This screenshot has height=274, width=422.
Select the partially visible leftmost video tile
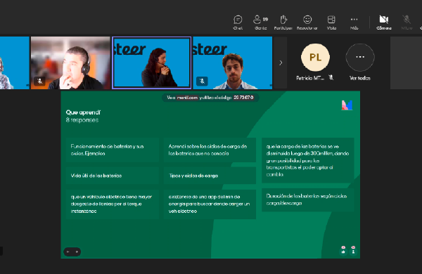point(15,63)
